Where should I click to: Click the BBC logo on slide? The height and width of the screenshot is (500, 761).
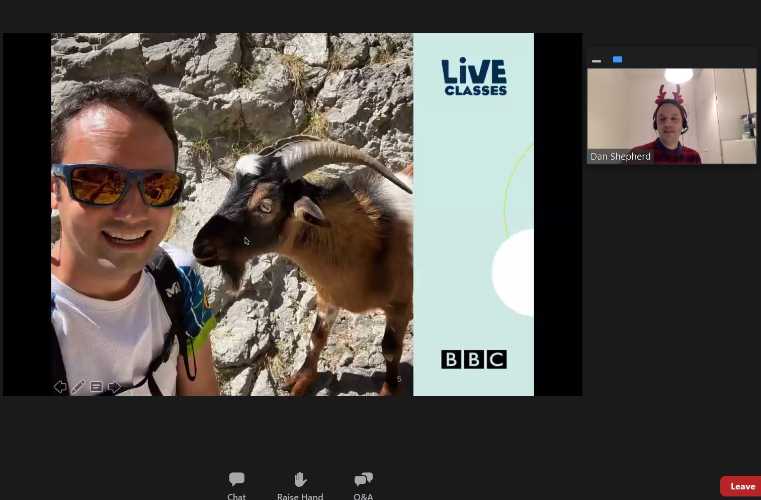pos(474,360)
